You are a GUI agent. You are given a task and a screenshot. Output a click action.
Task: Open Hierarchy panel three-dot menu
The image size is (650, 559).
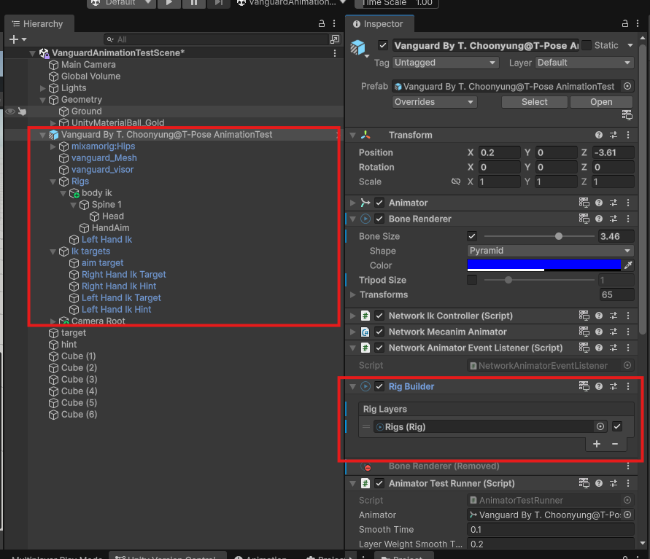click(334, 23)
